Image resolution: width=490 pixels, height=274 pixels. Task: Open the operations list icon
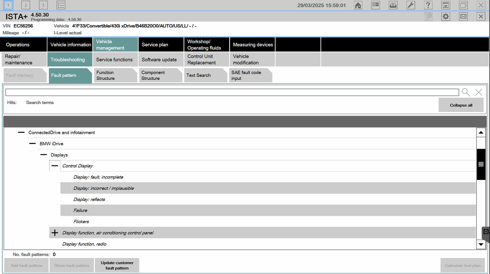[61, 5]
